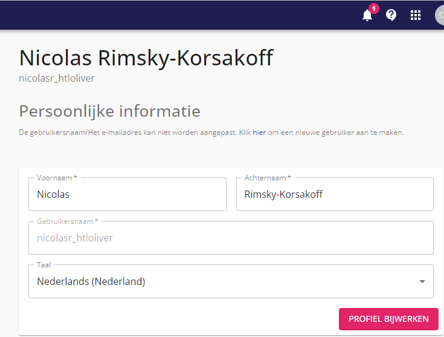Focus the Voornaam field containing Nicolas
This screenshot has width=444, height=337.
click(x=127, y=194)
